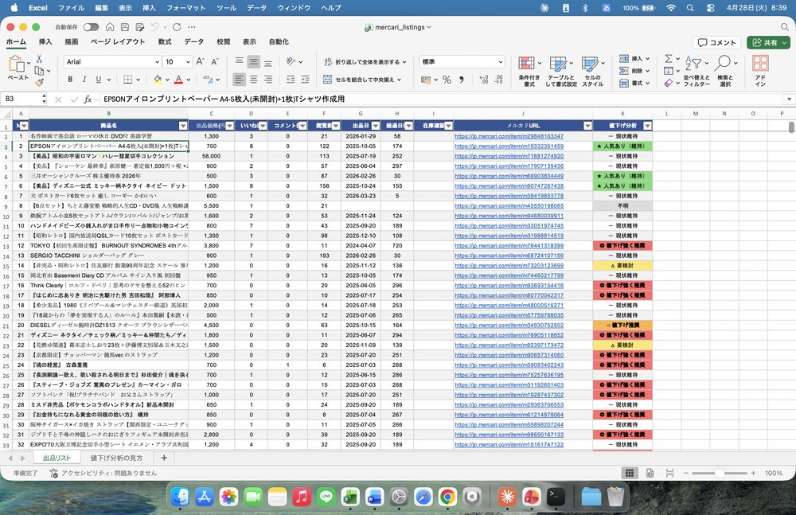Increase decimal places
Screen dimensions: 796x515
point(484,80)
